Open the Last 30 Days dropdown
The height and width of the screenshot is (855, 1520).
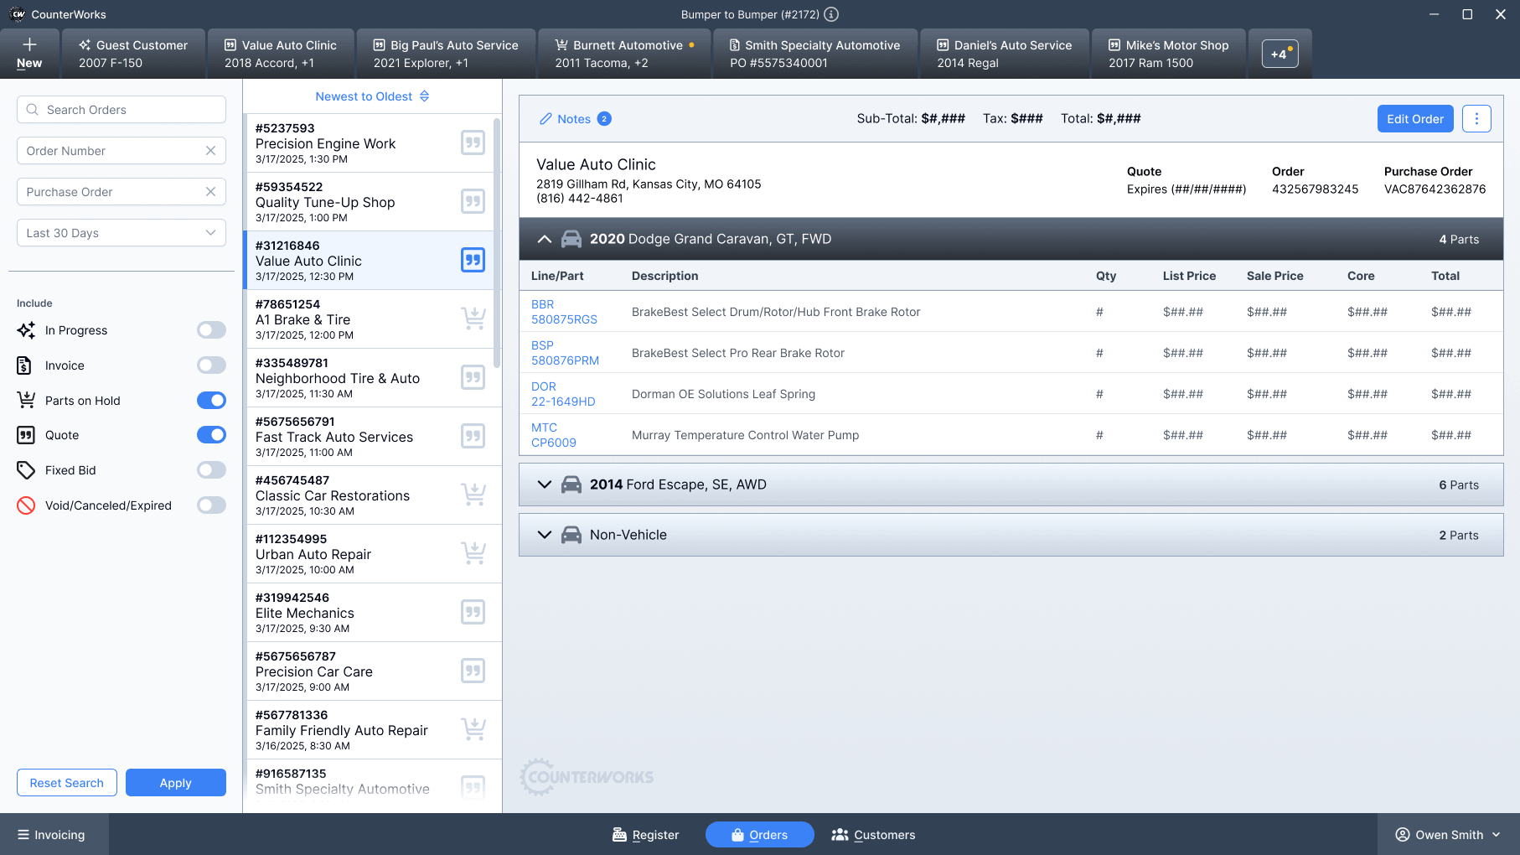[121, 233]
